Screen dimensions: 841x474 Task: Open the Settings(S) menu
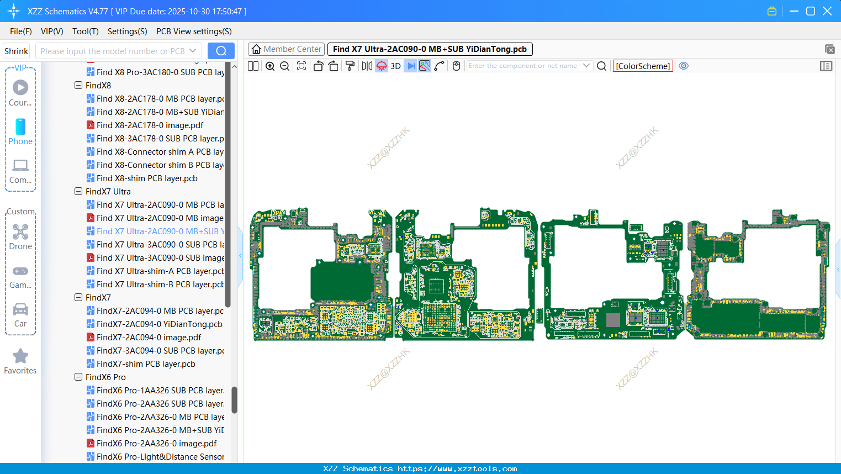(x=128, y=31)
